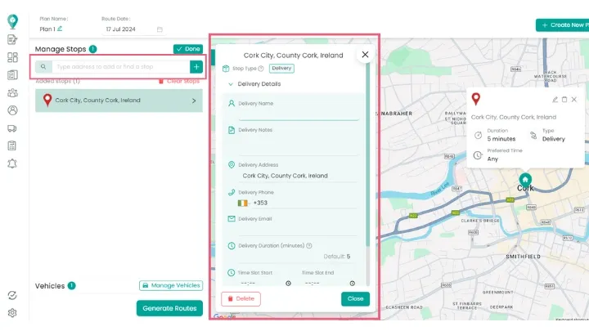This screenshot has width=589, height=331.
Task: Click the Generate Routes button
Action: click(169, 308)
